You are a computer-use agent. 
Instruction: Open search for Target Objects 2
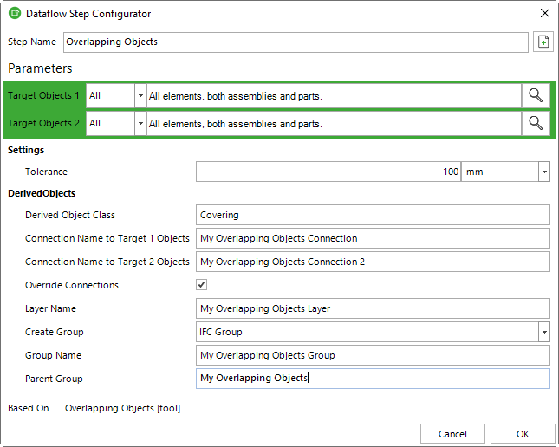click(536, 123)
